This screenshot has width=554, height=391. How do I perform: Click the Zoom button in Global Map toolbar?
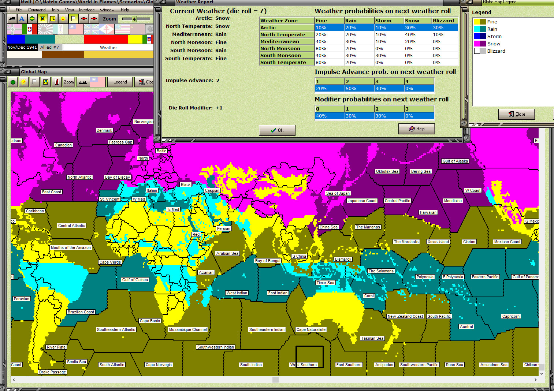(68, 82)
